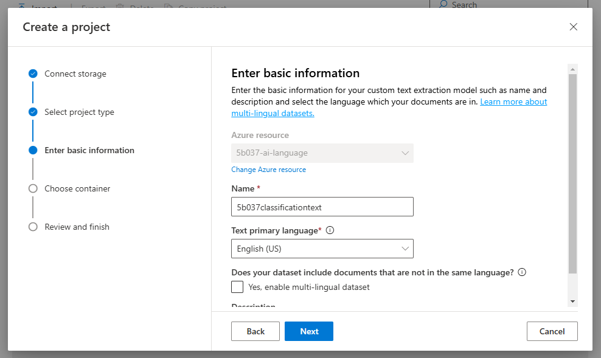This screenshot has width=601, height=358.
Task: Click the Cancel button
Action: [x=552, y=331]
